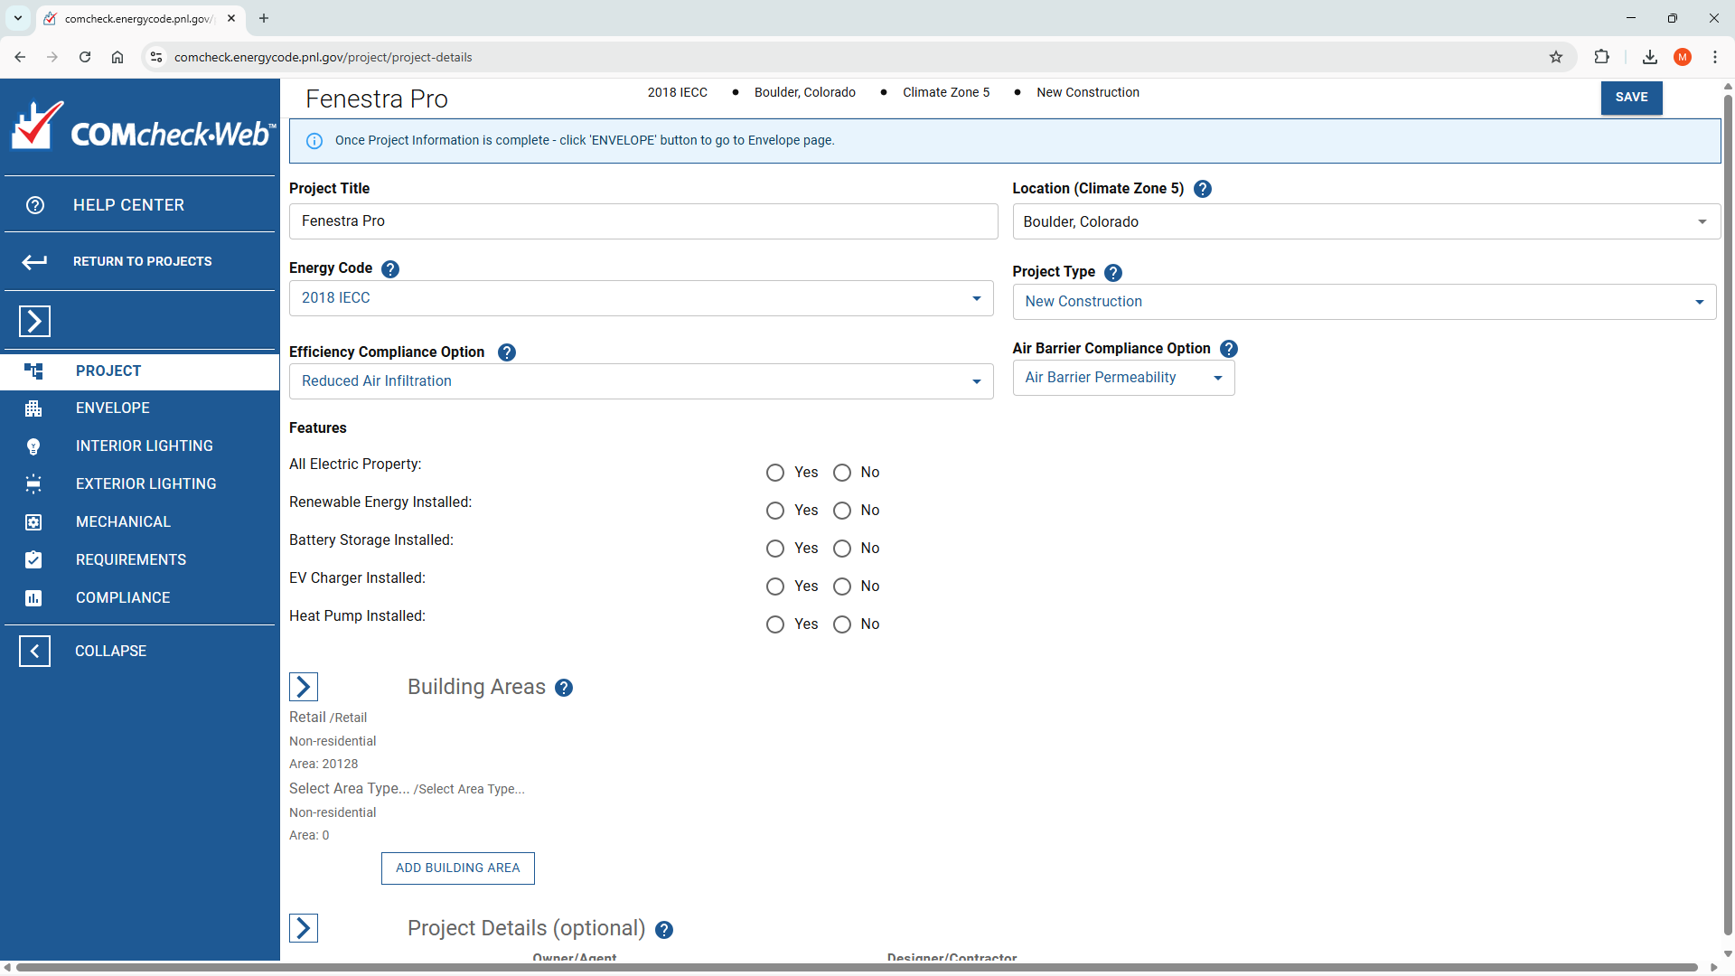This screenshot has width=1735, height=976.
Task: Reload the page with the refresh icon
Action: click(x=85, y=57)
